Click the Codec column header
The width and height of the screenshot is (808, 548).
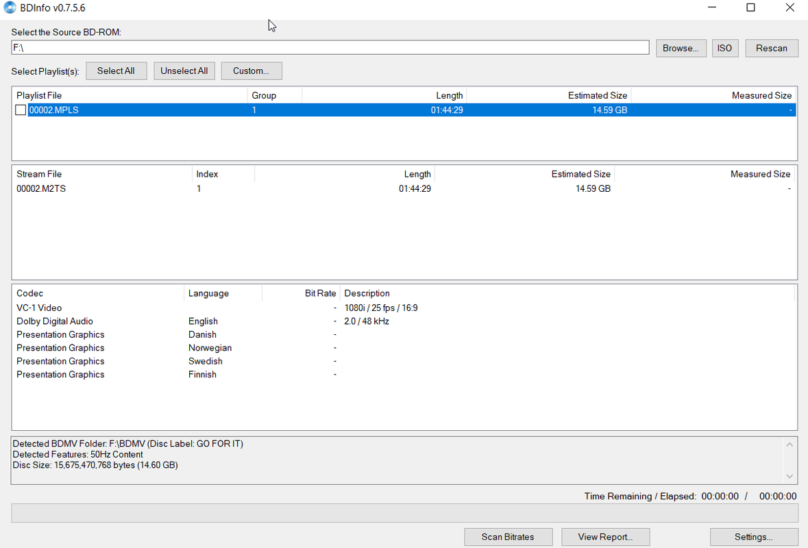pyautogui.click(x=98, y=293)
